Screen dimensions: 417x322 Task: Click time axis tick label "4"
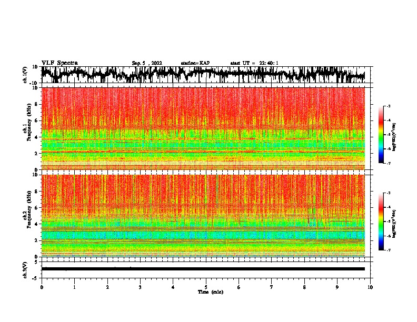coord(173,287)
